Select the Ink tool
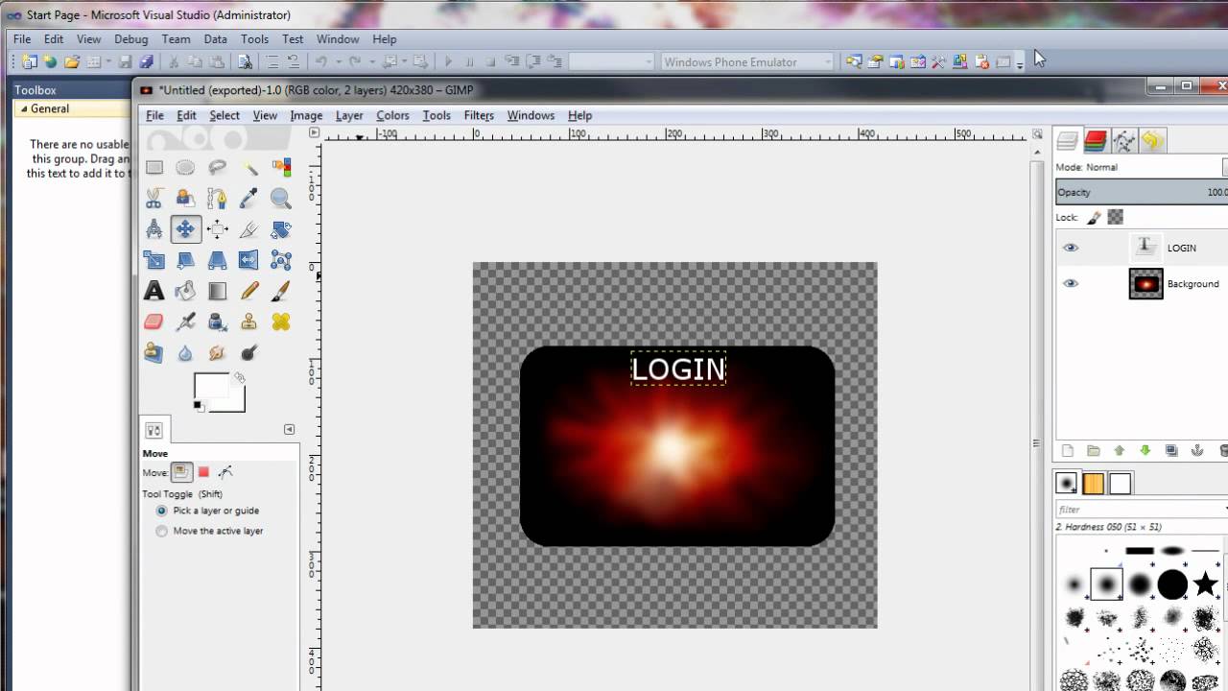The image size is (1228, 691). pos(218,322)
